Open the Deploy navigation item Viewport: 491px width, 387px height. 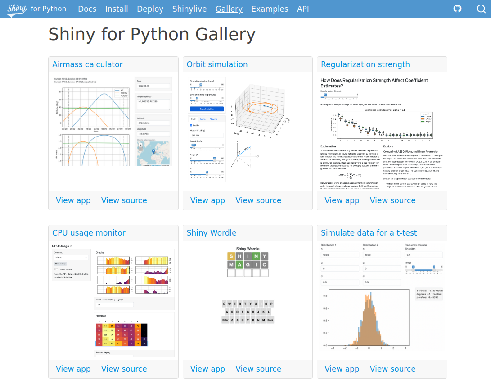(150, 9)
